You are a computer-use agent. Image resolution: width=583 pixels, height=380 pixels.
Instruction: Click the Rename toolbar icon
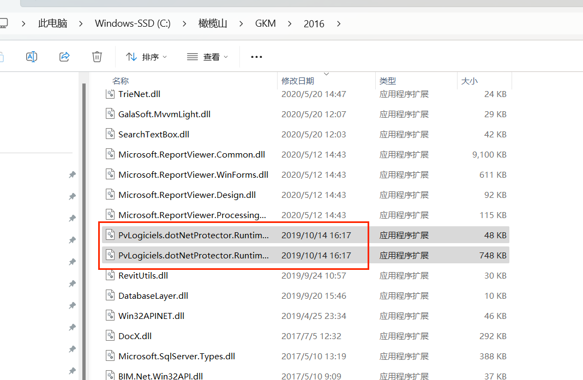point(32,57)
